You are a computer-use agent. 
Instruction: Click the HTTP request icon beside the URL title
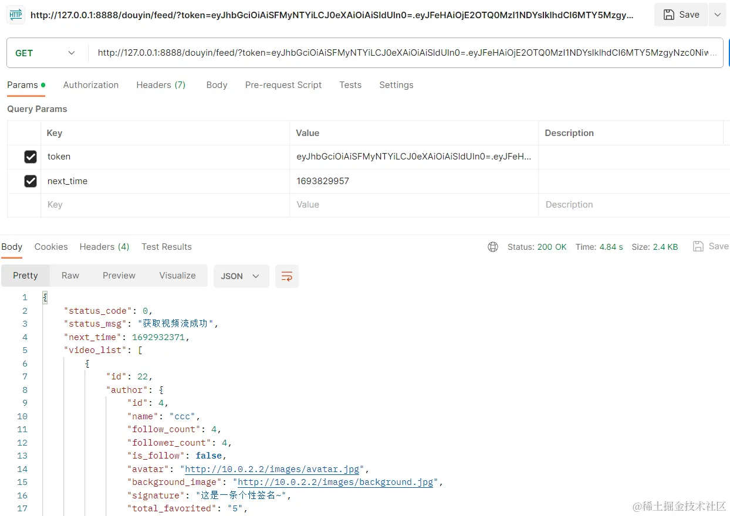coord(15,15)
